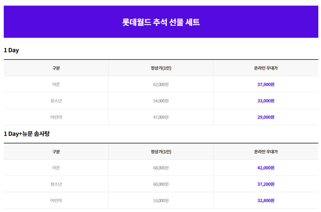
Task: Select 어린이 row label in the 뉴문 솜사탕 table
Action: click(56, 200)
